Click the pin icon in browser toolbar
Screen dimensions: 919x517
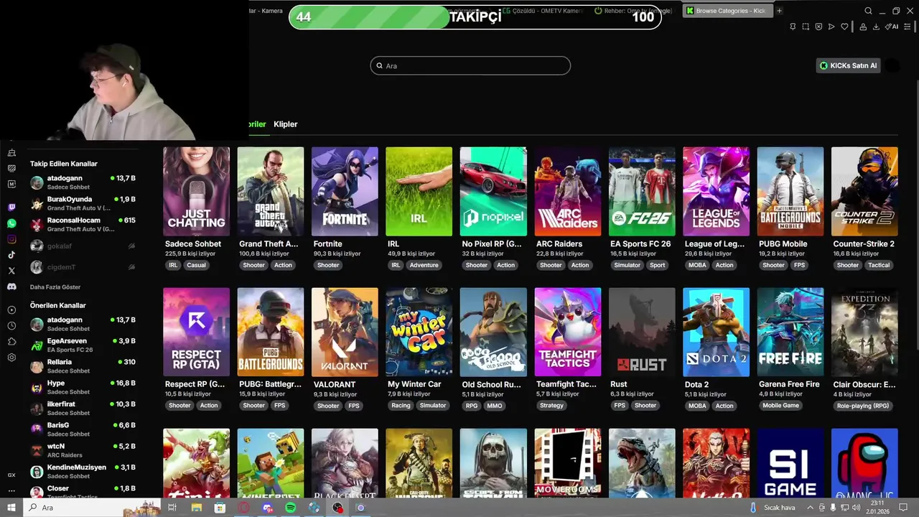[793, 27]
